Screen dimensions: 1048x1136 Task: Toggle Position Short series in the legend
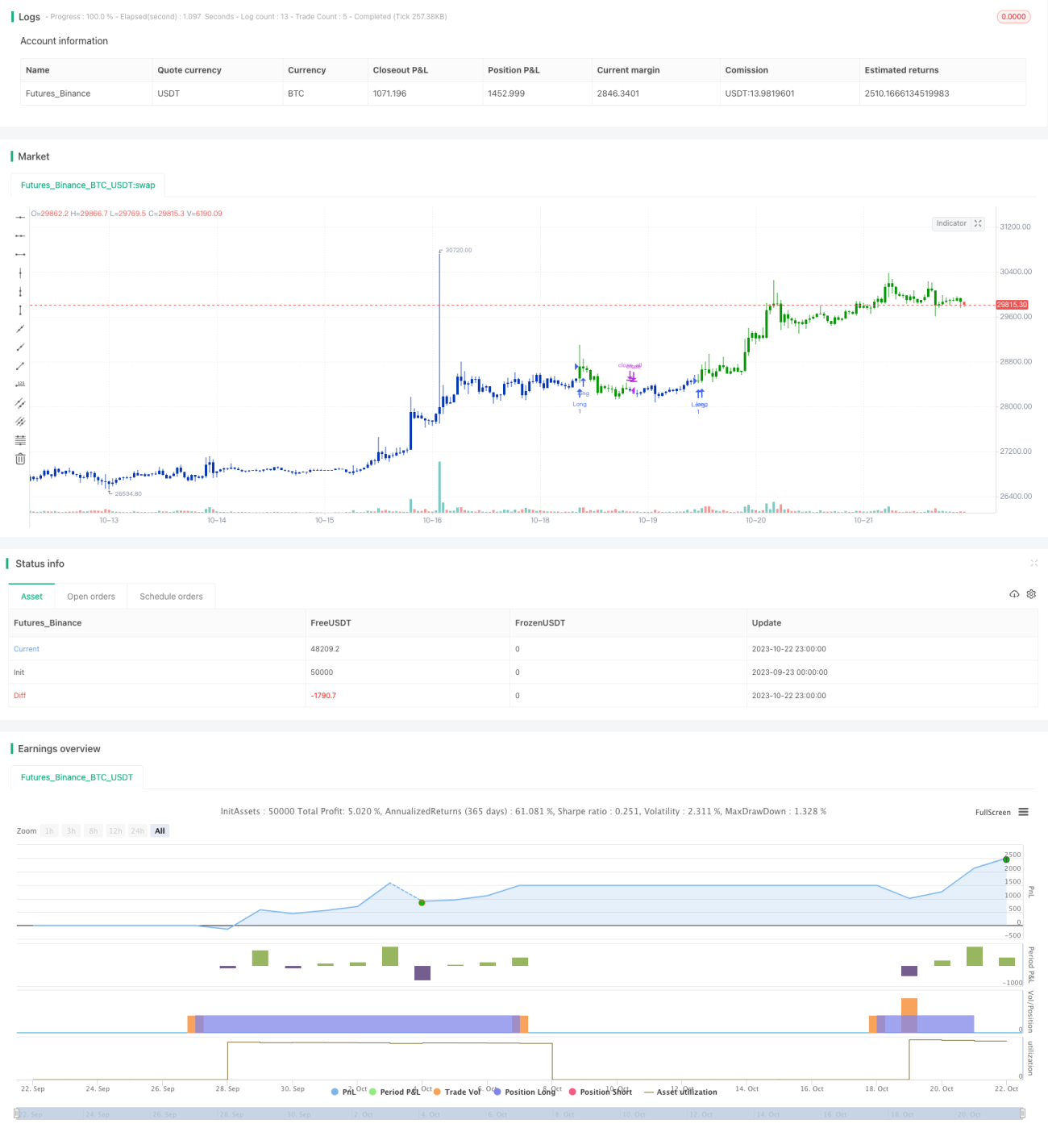point(601,1092)
